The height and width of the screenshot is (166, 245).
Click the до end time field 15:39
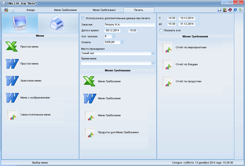(171, 24)
